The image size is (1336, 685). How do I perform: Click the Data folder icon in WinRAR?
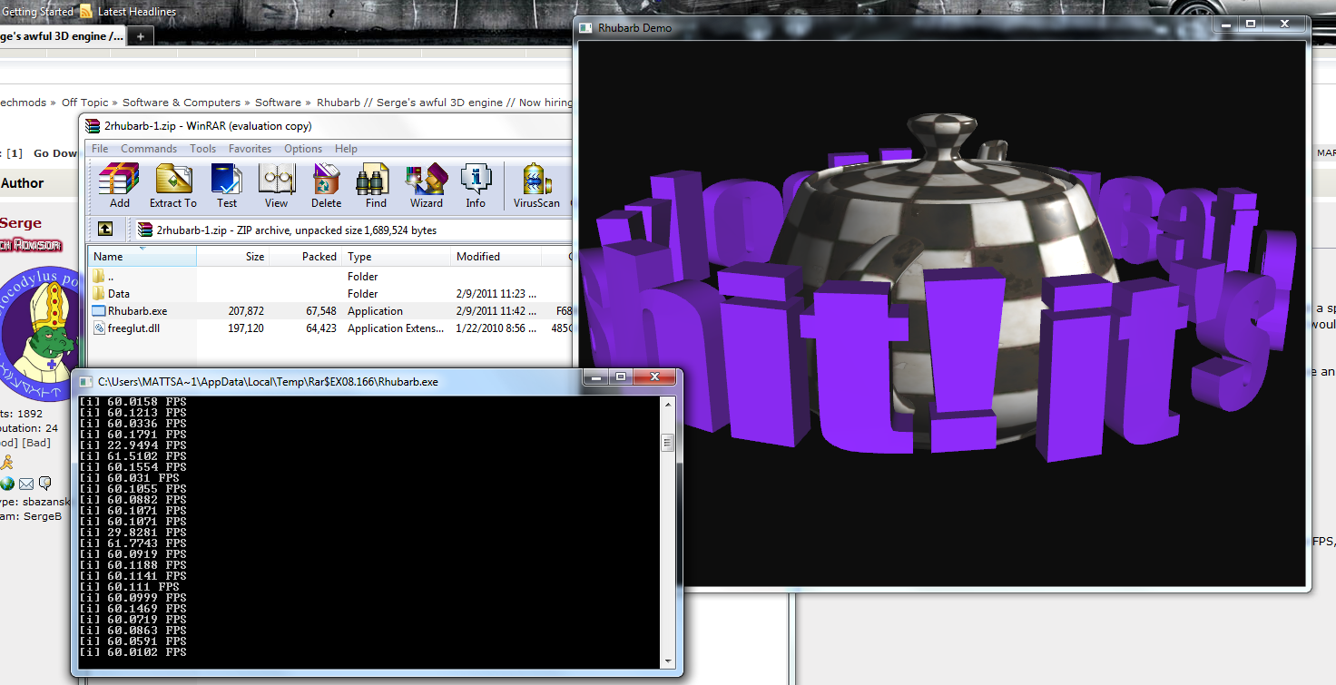[x=98, y=293]
